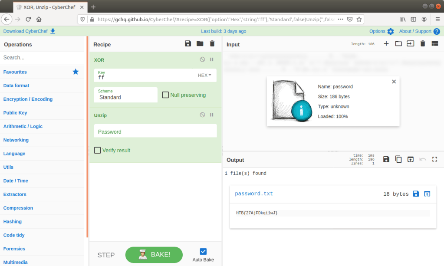The height and width of the screenshot is (266, 444).
Task: Expand the Encryption / Encoding category
Action: click(x=28, y=99)
